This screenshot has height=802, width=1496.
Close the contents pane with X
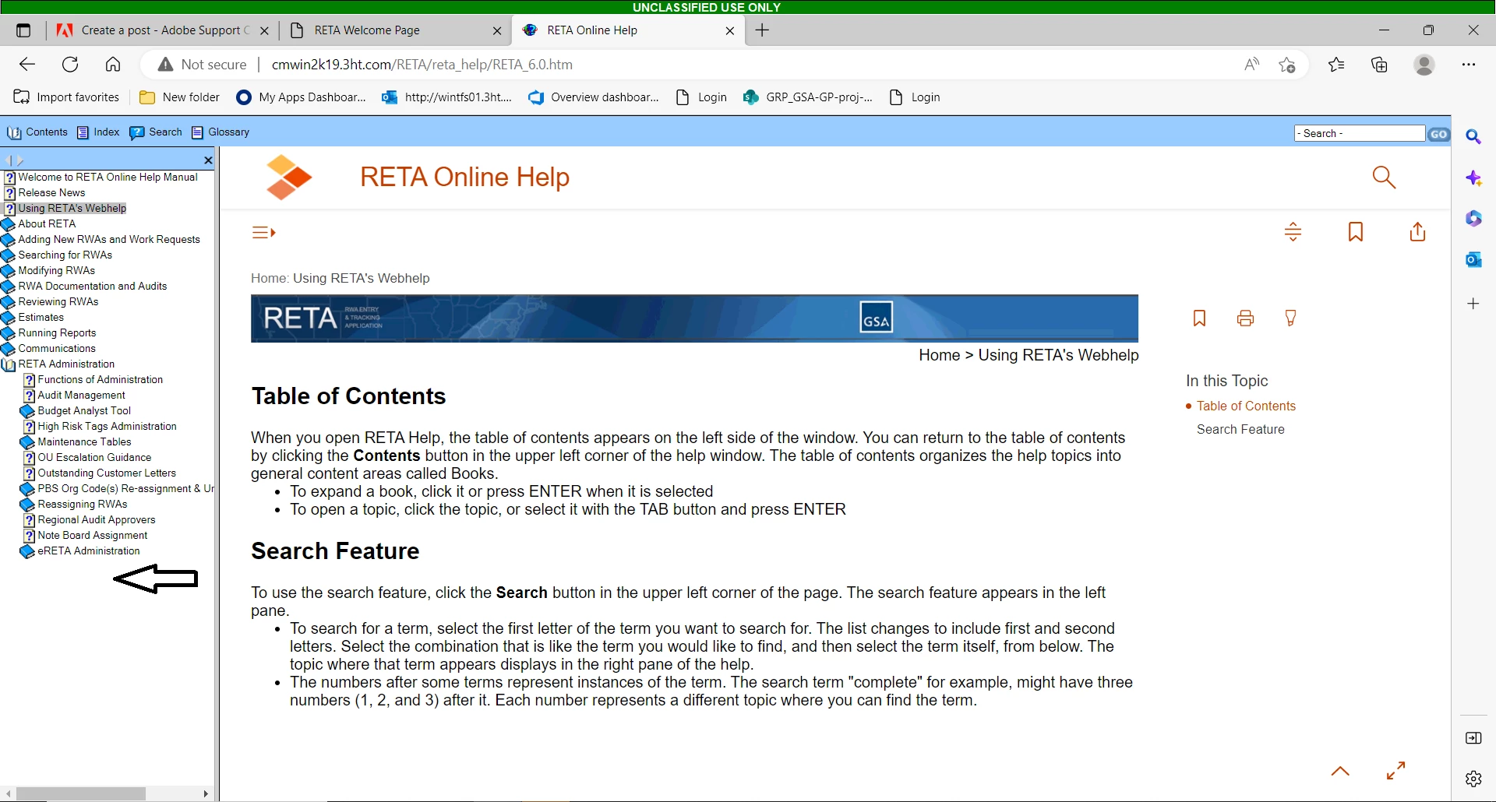(x=208, y=160)
